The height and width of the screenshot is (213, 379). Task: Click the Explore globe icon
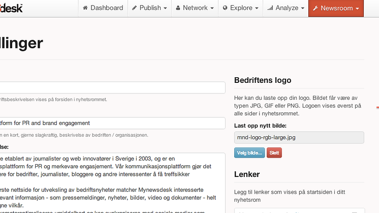pos(225,8)
